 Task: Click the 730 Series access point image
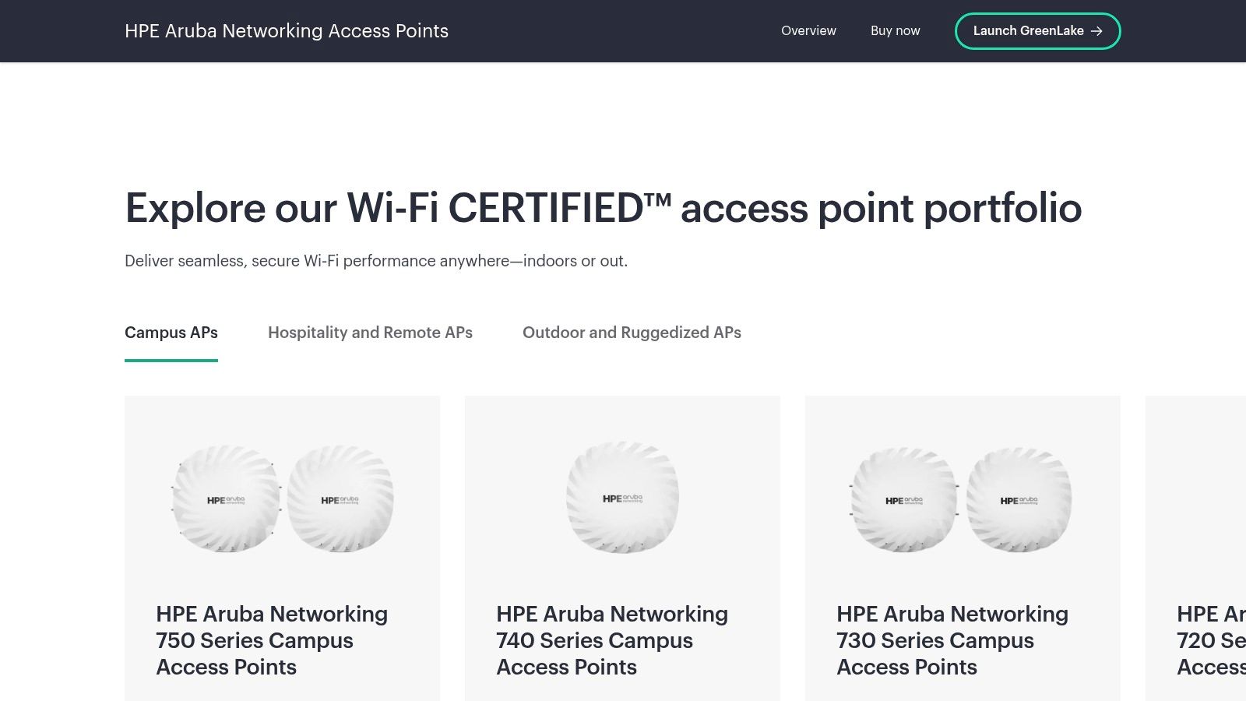click(963, 499)
